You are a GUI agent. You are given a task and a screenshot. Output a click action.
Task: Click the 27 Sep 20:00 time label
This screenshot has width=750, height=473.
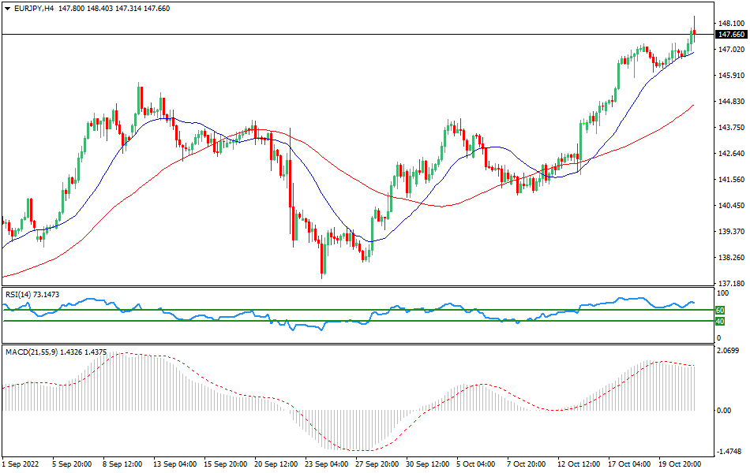click(377, 465)
